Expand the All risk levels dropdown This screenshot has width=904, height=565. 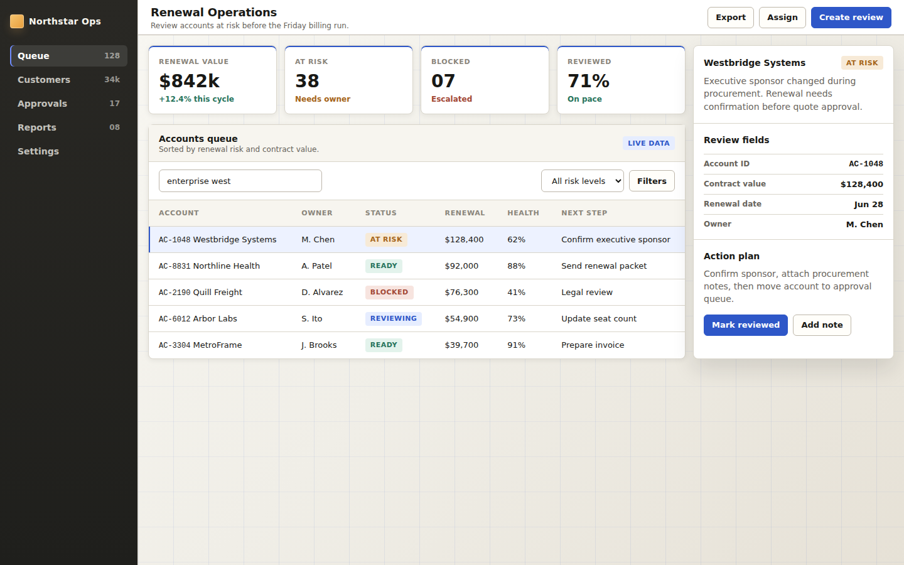583,181
